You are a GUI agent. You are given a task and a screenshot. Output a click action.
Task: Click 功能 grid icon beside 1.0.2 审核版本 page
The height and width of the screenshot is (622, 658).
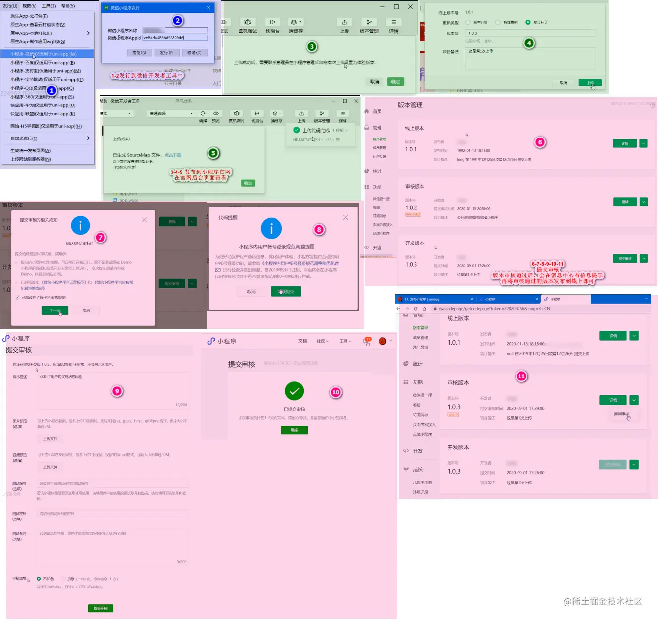pos(366,187)
